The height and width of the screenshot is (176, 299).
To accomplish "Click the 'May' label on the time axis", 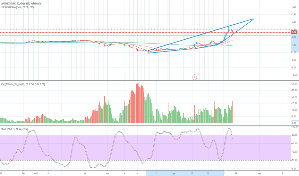I will pos(259,173).
